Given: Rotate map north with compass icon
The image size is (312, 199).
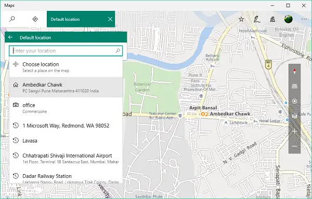Looking at the screenshot, I should click(294, 71).
